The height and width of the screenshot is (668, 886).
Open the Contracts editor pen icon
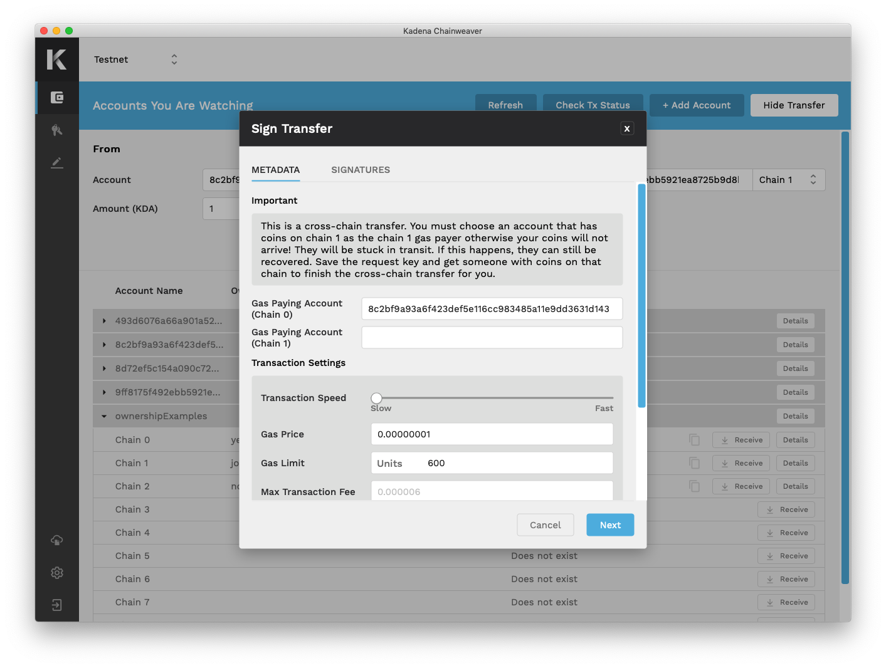pos(57,163)
